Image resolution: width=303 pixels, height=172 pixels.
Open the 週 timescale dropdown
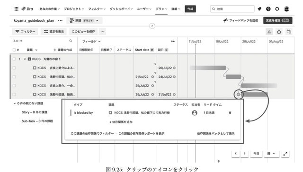(x=271, y=154)
